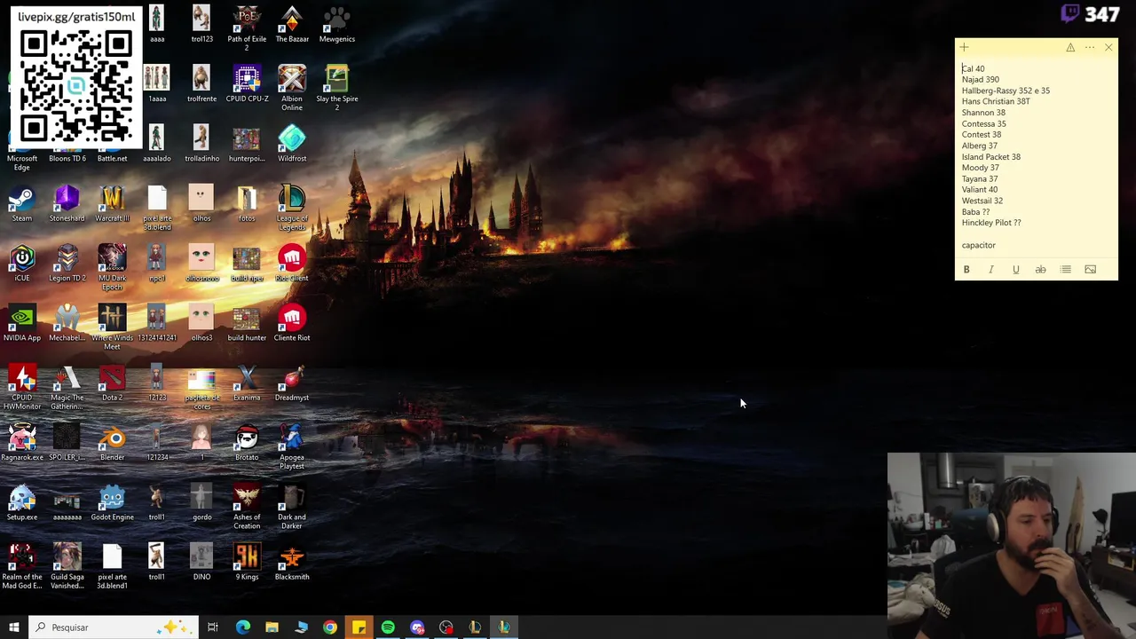The width and height of the screenshot is (1136, 639).
Task: Select the Brotato desktop icon
Action: (247, 442)
